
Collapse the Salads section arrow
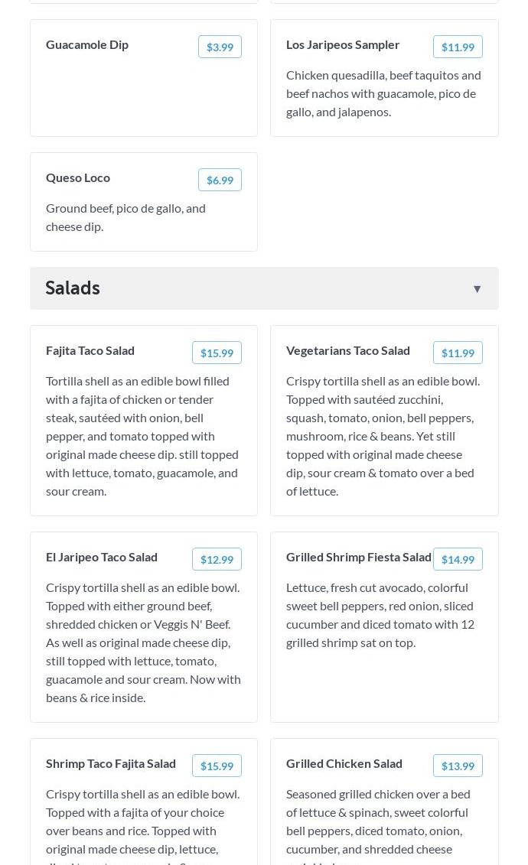[x=477, y=289]
